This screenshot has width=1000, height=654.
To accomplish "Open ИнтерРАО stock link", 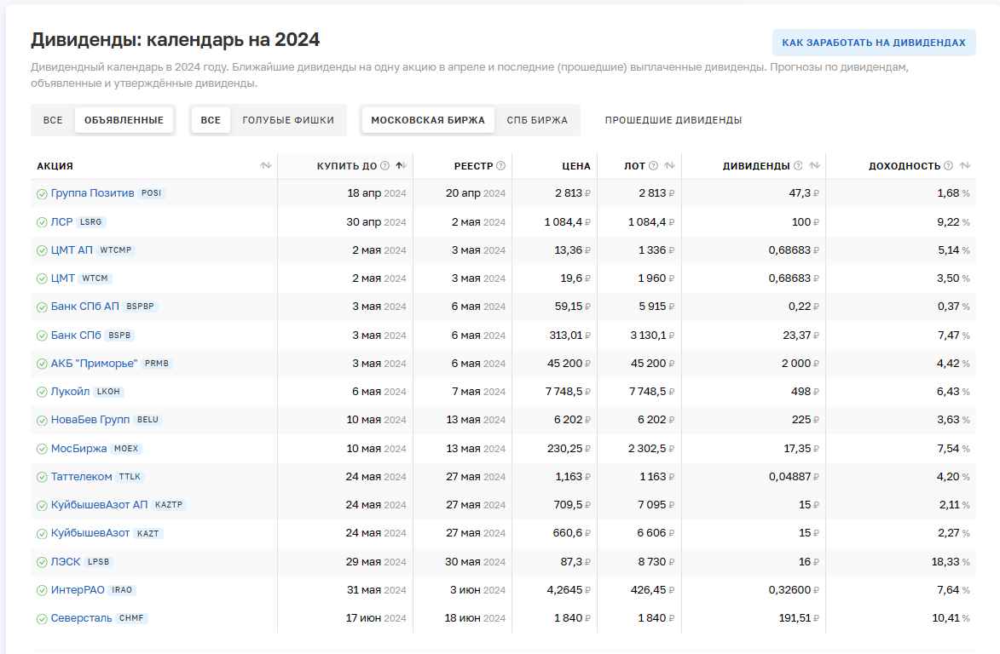I will click(x=78, y=589).
